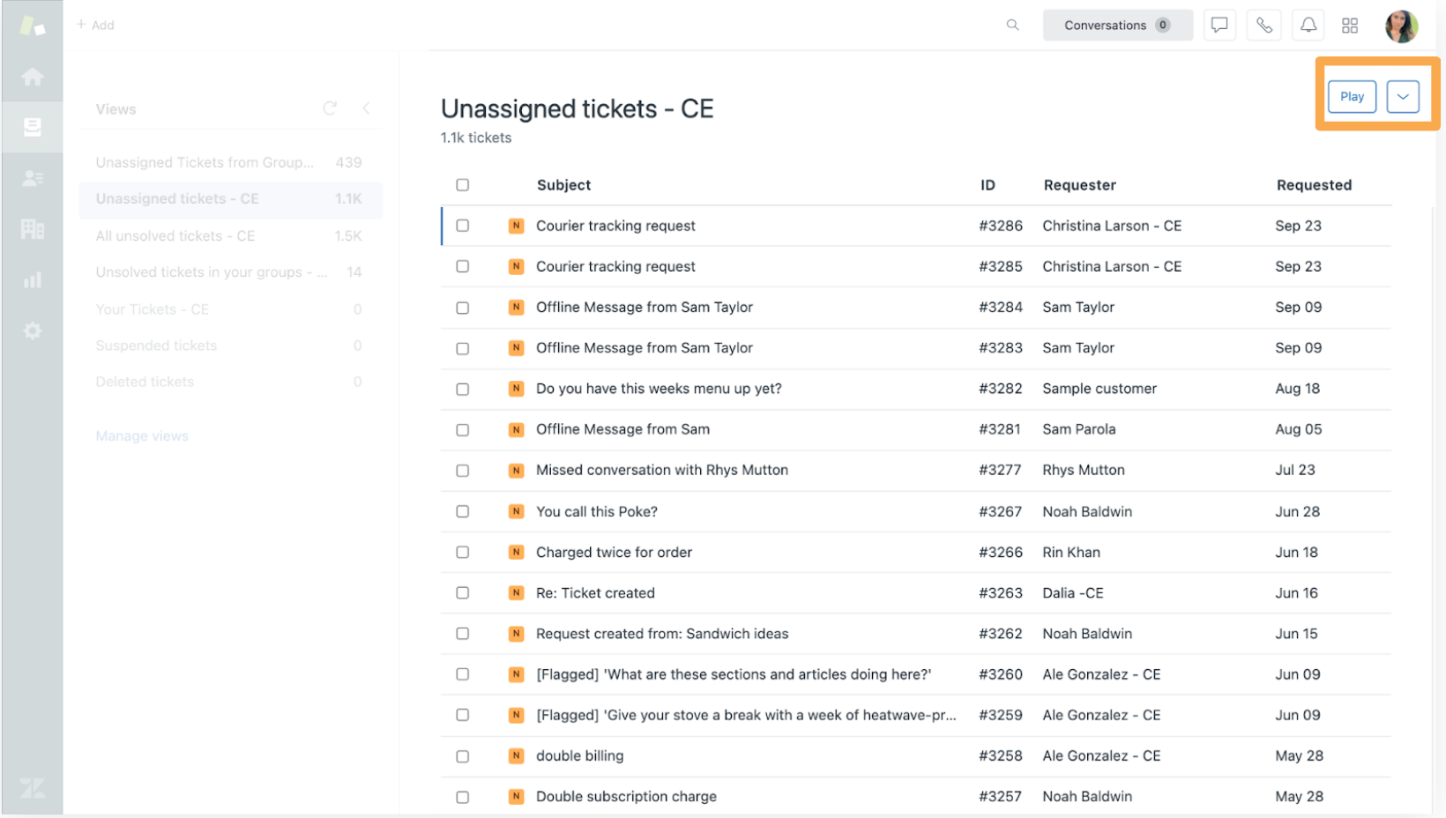The image size is (1446, 818).
Task: Collapse the Views panel with the chevron
Action: (366, 108)
